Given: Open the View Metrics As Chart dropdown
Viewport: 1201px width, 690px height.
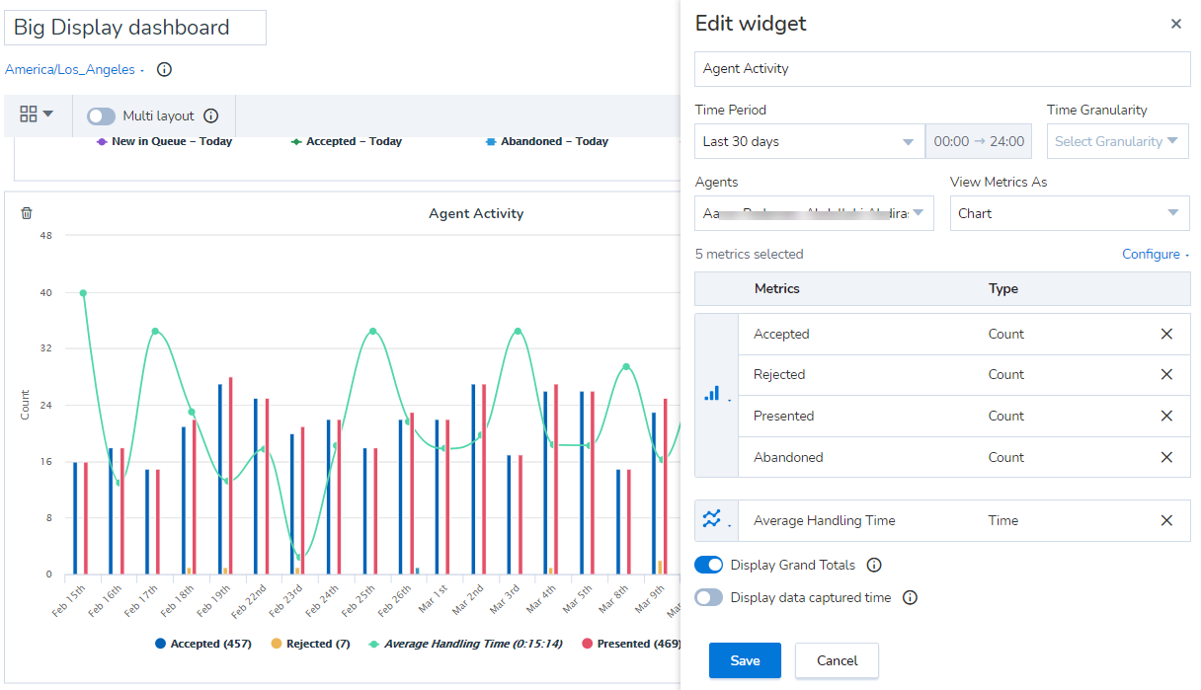Looking at the screenshot, I should pyautogui.click(x=1070, y=213).
